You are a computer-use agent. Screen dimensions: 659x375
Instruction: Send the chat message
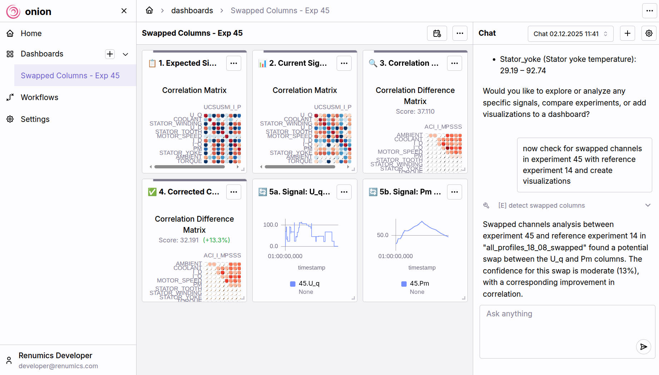tap(643, 346)
